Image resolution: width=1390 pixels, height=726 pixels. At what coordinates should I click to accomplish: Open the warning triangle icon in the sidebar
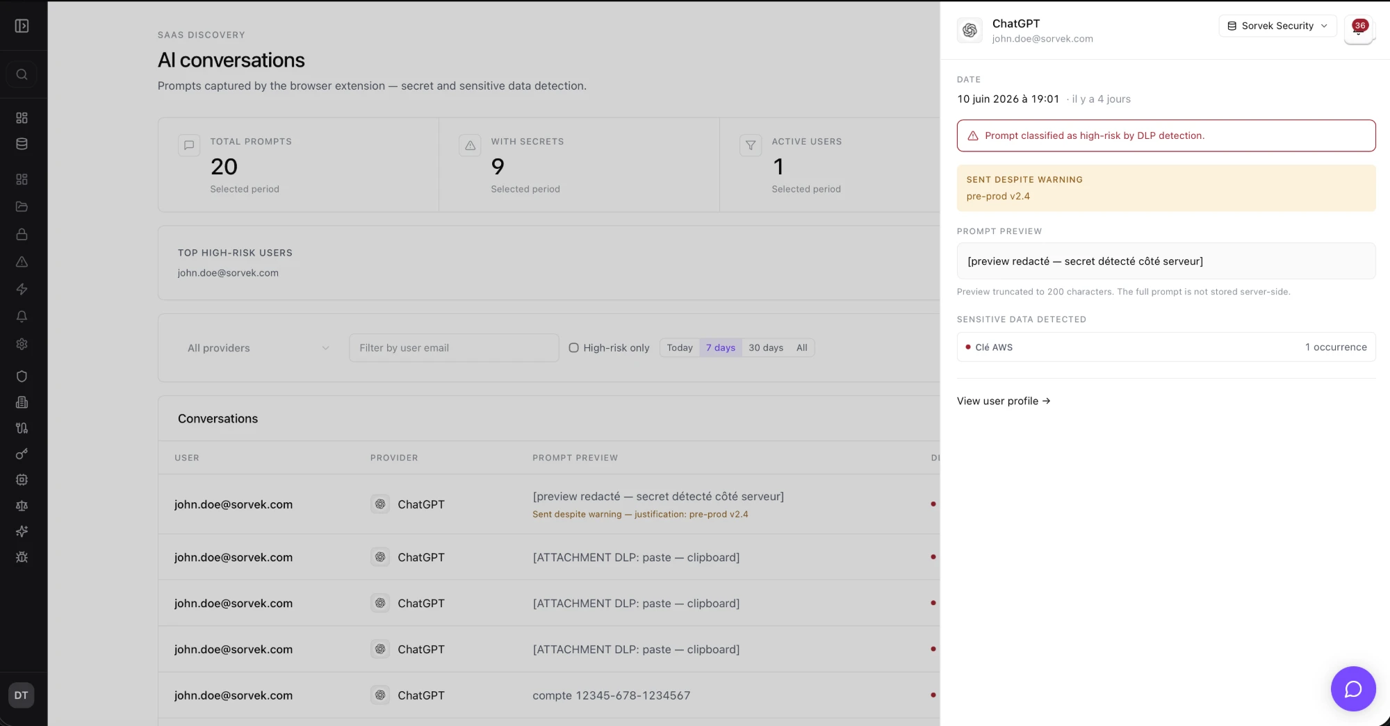point(22,262)
